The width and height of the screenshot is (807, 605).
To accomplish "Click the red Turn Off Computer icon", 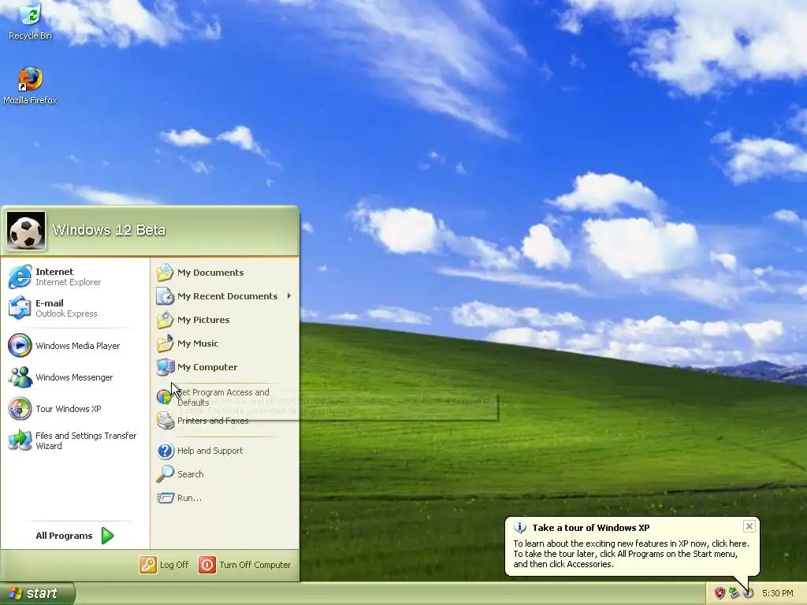I will (207, 565).
